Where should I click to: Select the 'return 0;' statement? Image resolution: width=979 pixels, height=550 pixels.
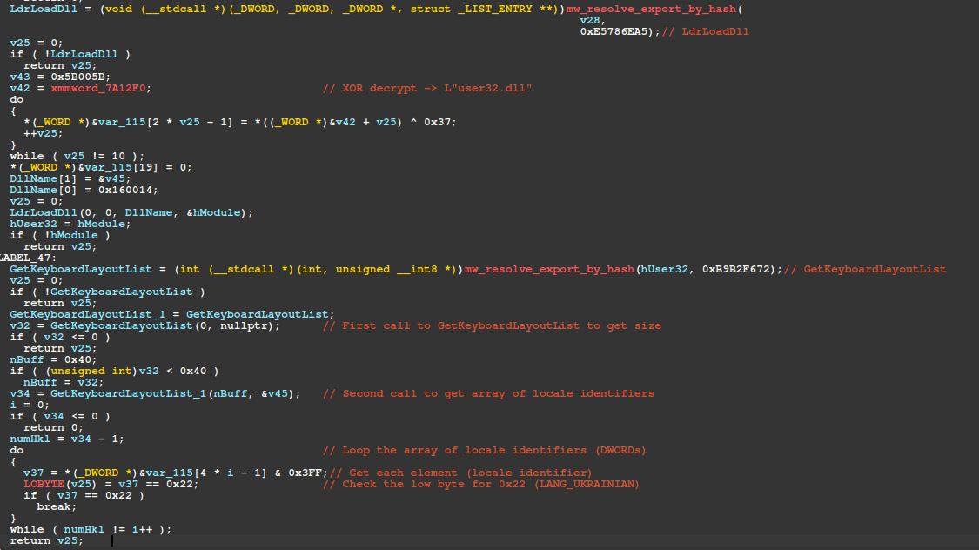click(x=53, y=427)
